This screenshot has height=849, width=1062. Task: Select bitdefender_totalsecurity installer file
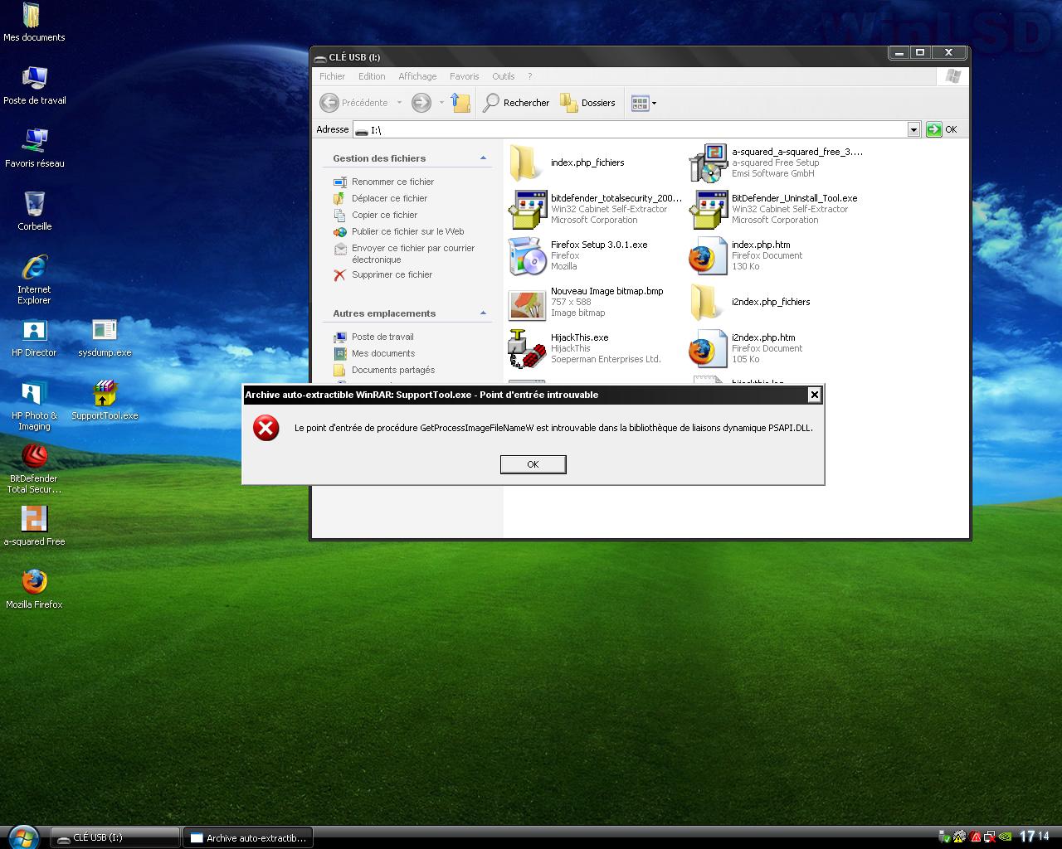595,209
